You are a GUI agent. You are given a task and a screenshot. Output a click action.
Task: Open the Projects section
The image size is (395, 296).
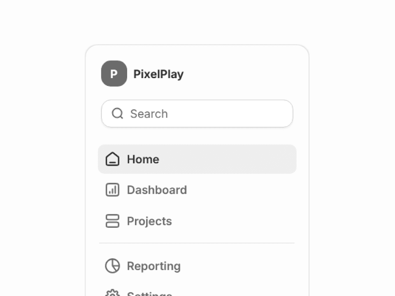pos(149,221)
